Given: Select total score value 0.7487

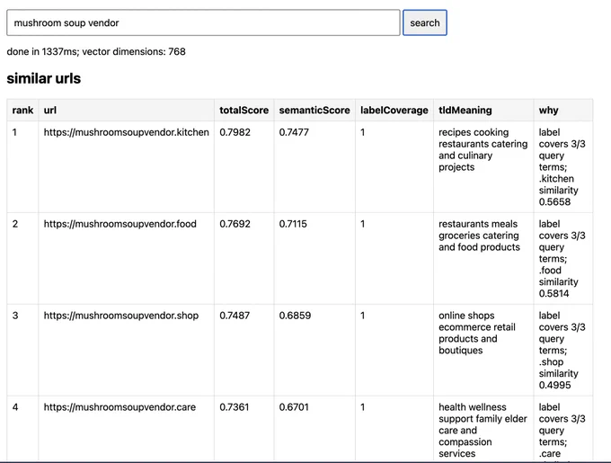Looking at the screenshot, I should (235, 316).
